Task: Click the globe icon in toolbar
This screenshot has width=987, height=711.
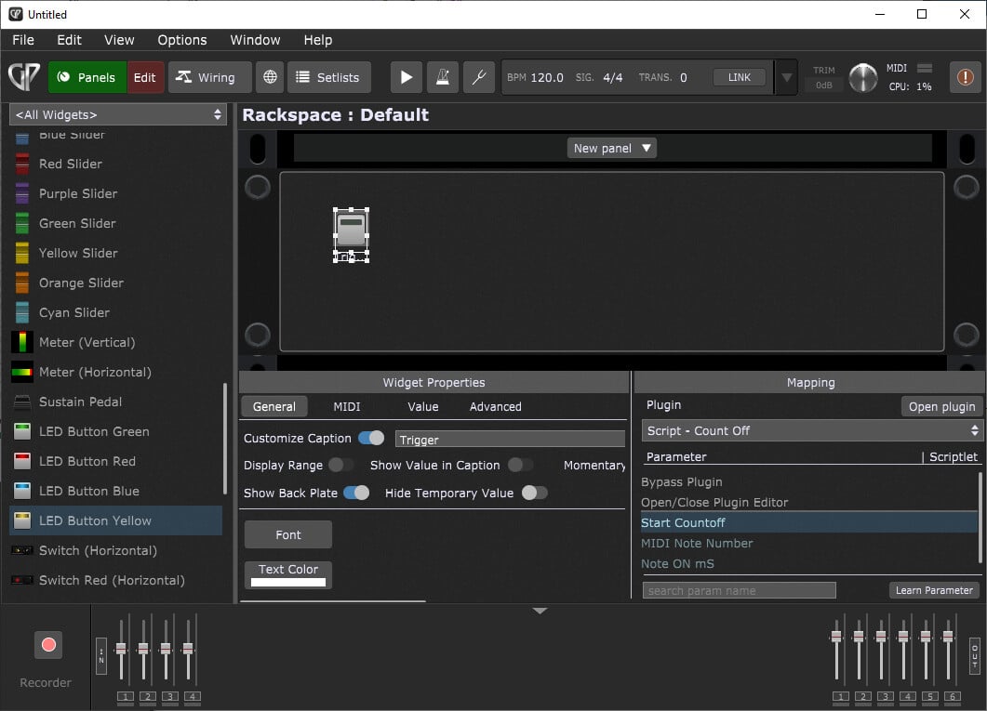Action: [x=270, y=77]
